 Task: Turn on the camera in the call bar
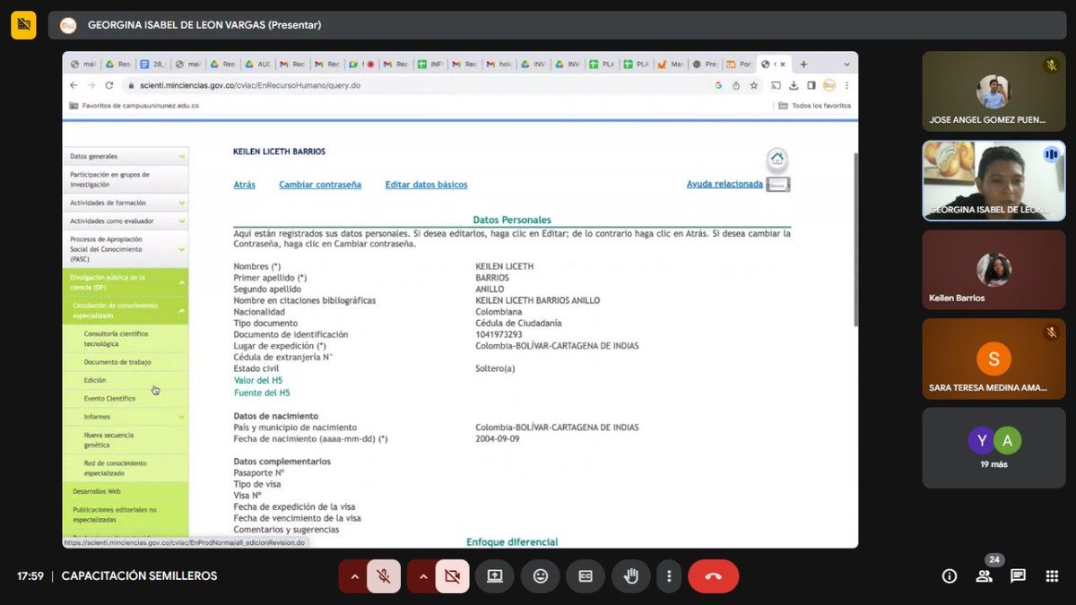click(x=452, y=576)
